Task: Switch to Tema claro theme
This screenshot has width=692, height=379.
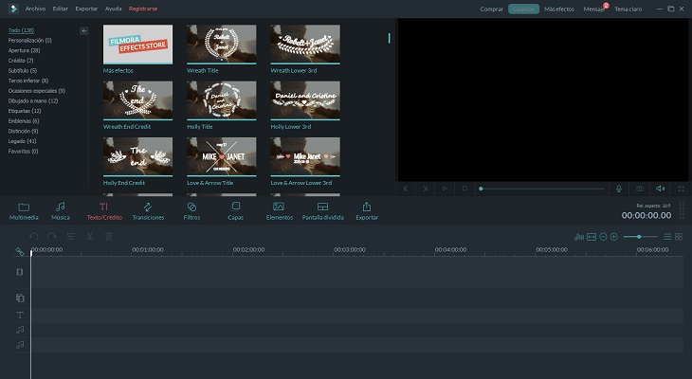Action: coord(628,8)
